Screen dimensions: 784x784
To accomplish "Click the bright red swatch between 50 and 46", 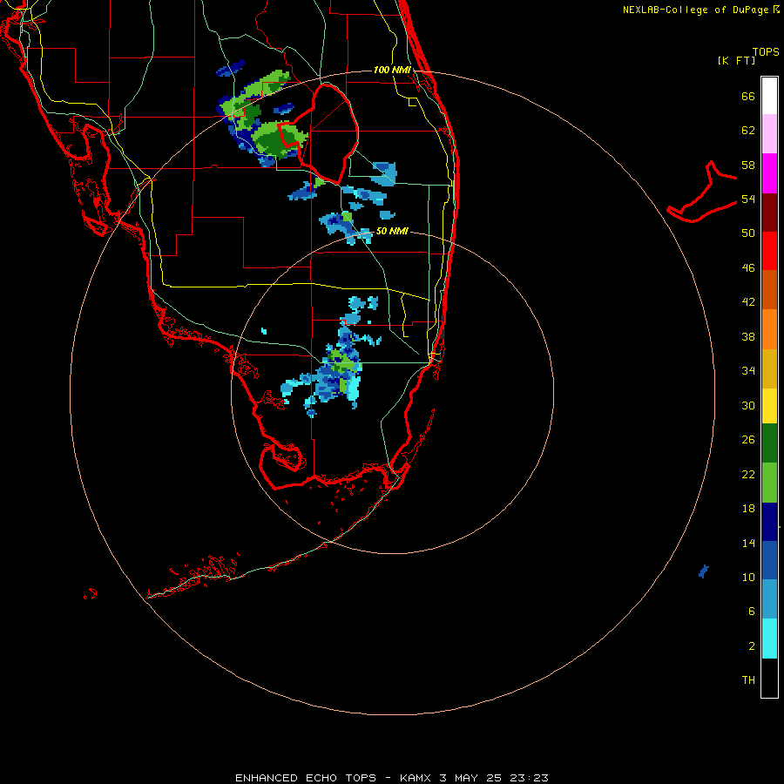I will (x=769, y=251).
